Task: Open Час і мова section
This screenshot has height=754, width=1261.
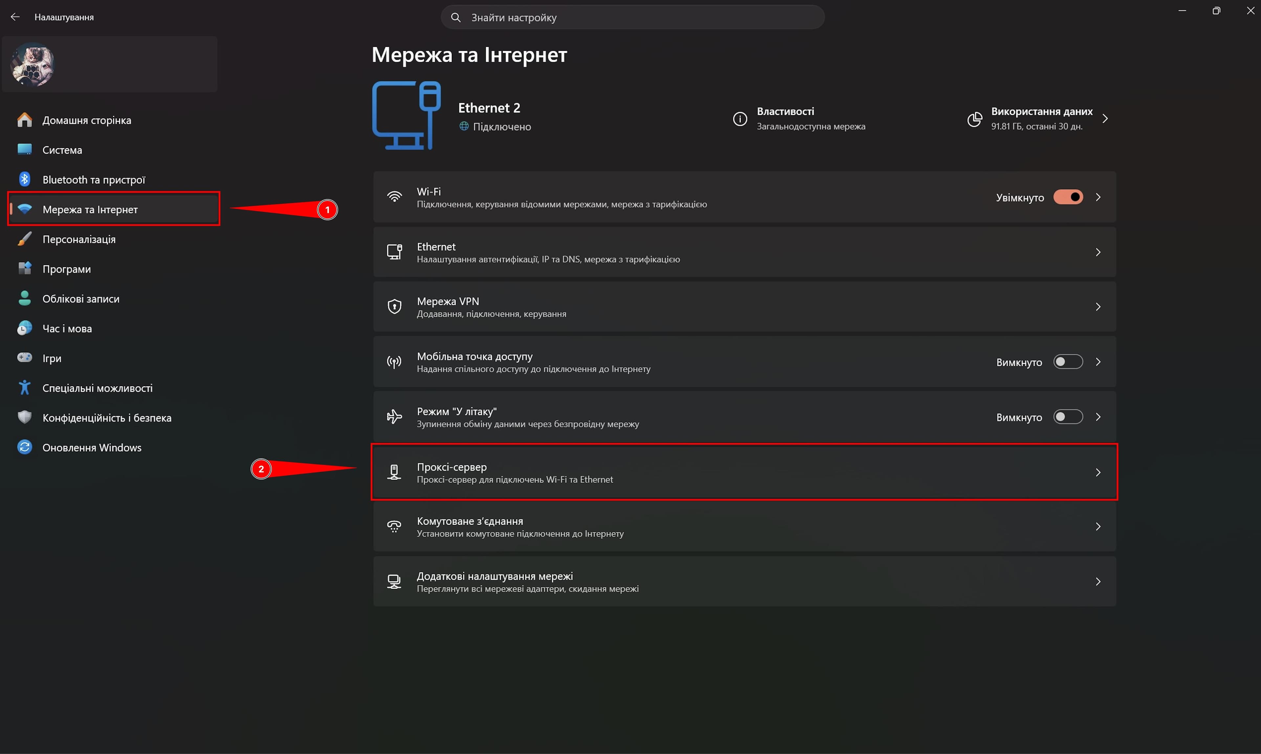Action: [x=113, y=328]
